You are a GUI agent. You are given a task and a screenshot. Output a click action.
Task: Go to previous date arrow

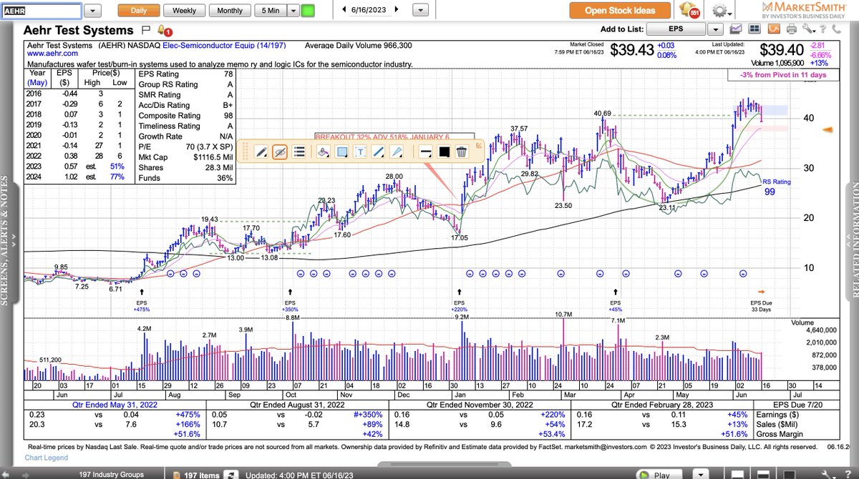pos(344,9)
